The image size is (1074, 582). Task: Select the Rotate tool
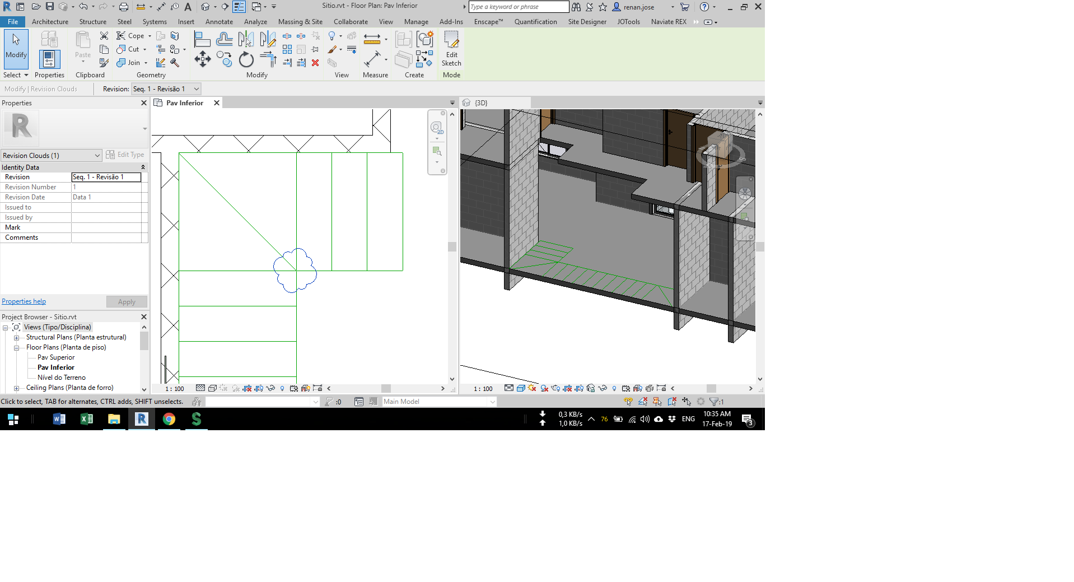click(246, 59)
